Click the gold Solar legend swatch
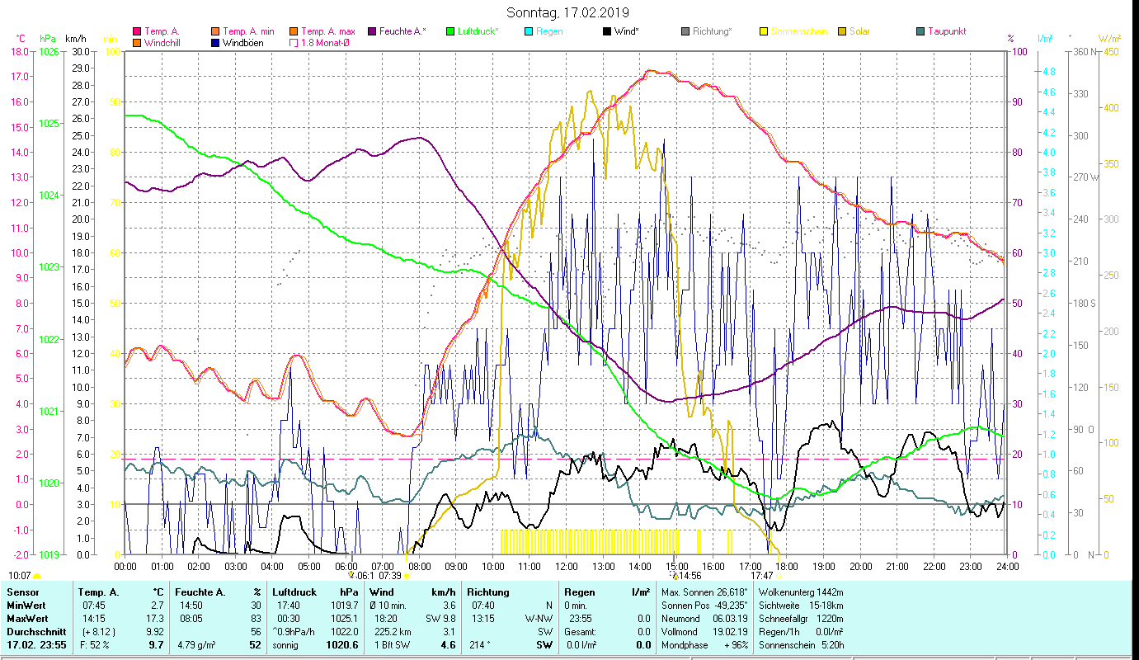This screenshot has width=1139, height=660. pyautogui.click(x=841, y=31)
